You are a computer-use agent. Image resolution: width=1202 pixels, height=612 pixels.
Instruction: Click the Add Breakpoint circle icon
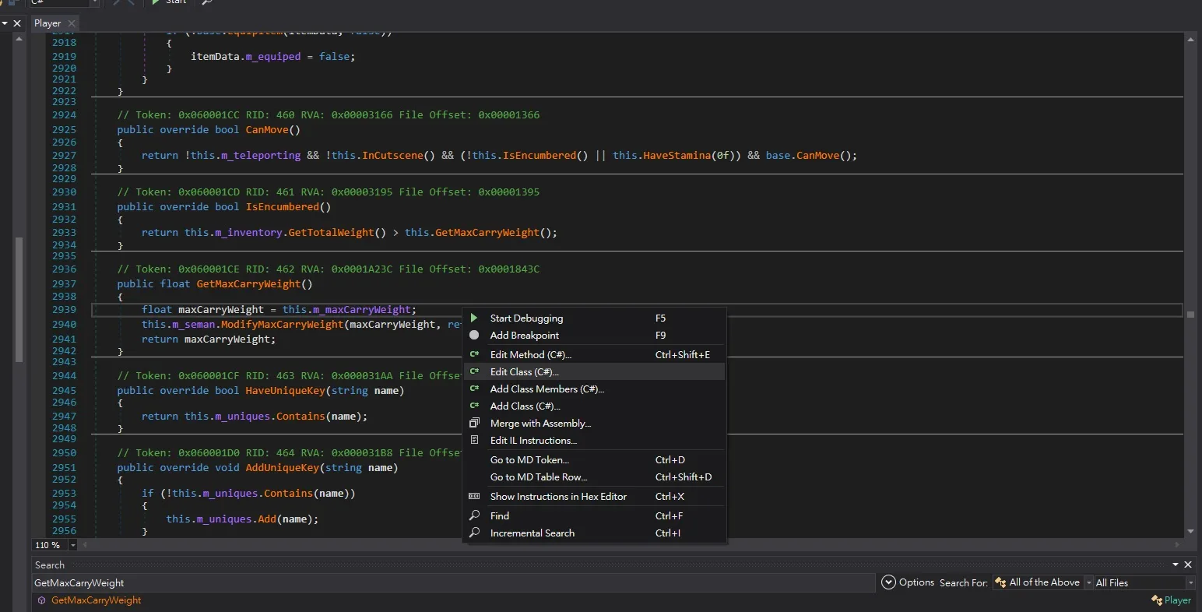coord(474,335)
